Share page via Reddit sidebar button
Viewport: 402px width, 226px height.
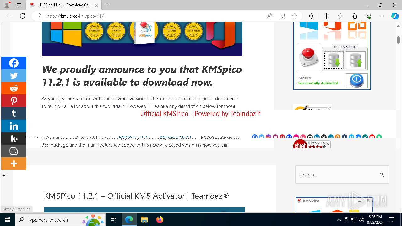click(14, 88)
